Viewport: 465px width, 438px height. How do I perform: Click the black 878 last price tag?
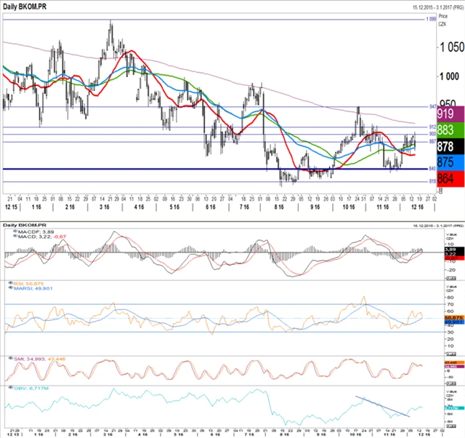click(x=445, y=146)
